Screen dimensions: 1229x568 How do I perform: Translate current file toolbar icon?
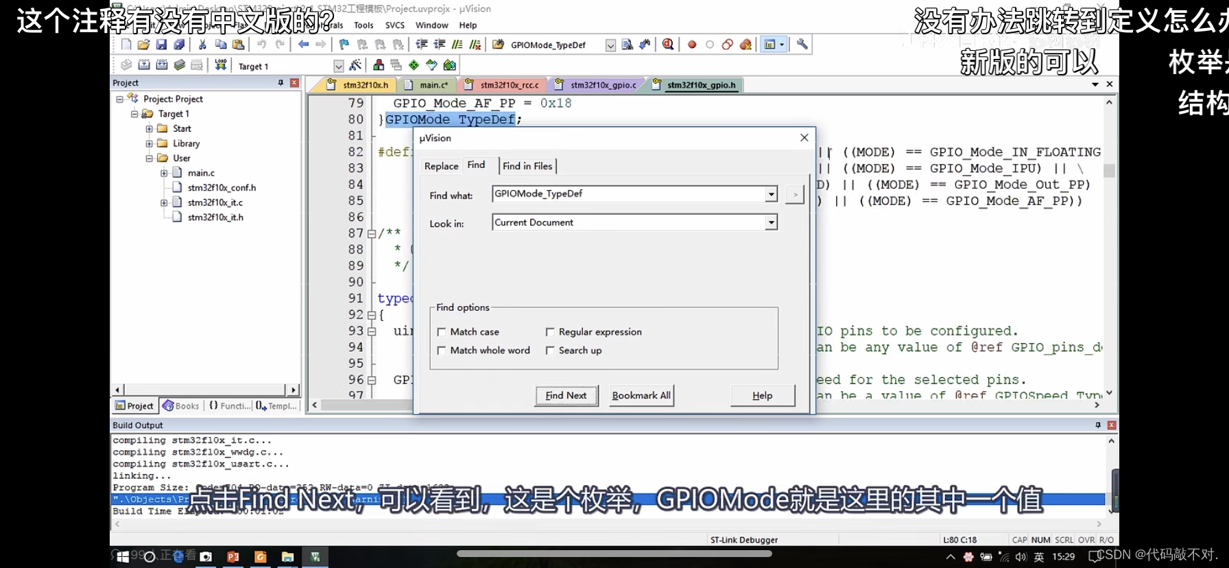point(126,65)
